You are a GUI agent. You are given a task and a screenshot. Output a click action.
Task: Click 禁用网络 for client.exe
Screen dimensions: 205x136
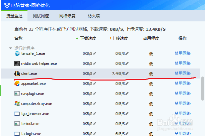[183, 74]
